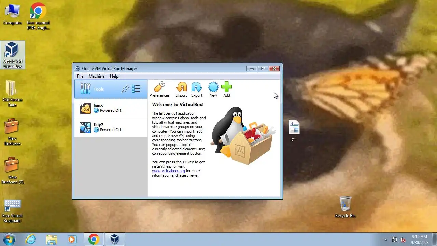Viewport: 437px width, 246px height.
Task: Launch Internet Explorer from taskbar
Action: 31,239
